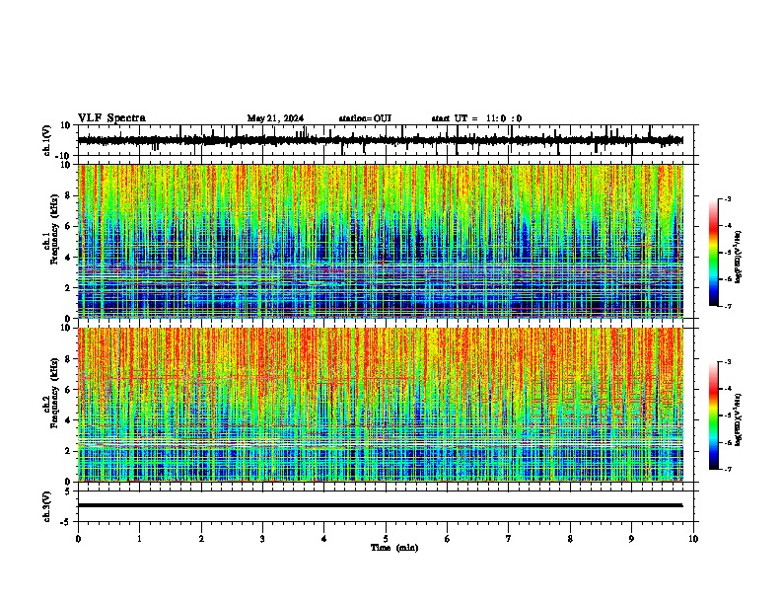781x604 pixels.
Task: Click the "station=OUI" header label
Action: [x=365, y=118]
